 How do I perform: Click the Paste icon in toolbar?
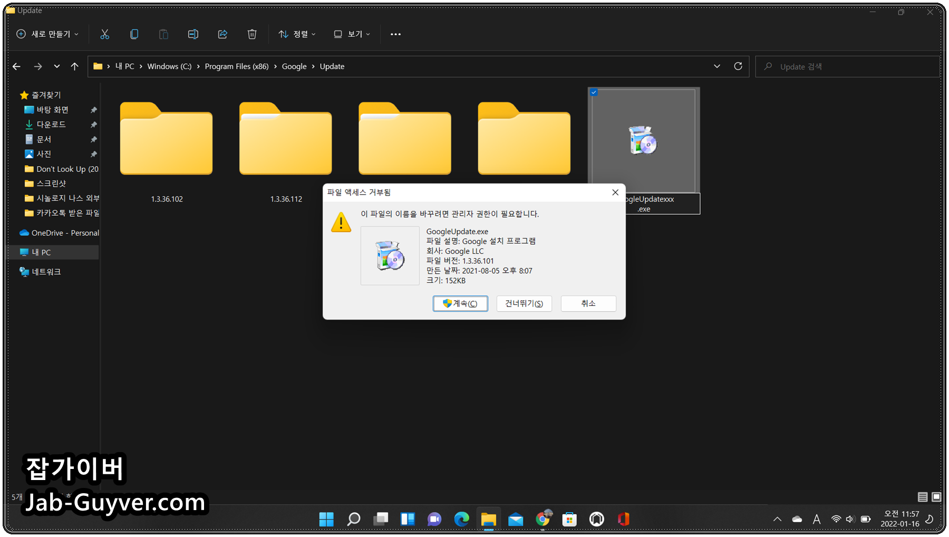click(163, 34)
